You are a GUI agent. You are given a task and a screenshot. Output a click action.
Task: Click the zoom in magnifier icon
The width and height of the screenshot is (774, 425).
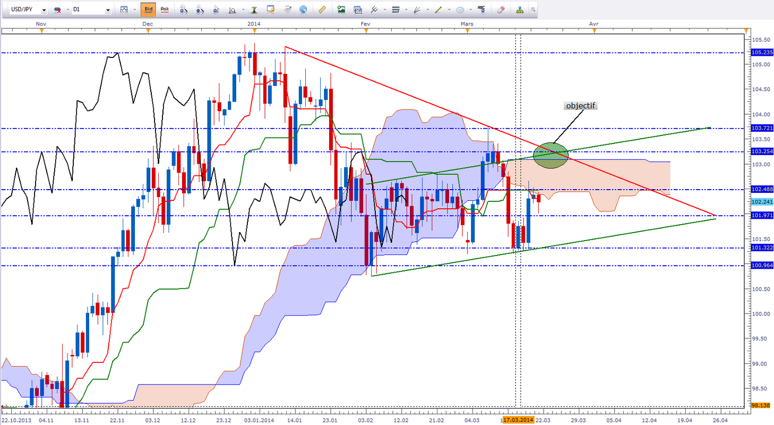click(x=184, y=10)
